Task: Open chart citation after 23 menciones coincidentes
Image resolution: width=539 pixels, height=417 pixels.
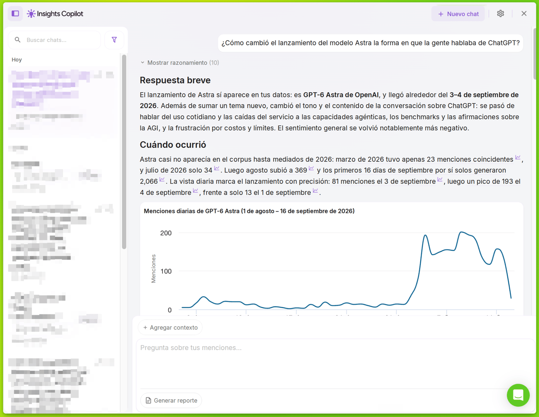Action: point(518,158)
